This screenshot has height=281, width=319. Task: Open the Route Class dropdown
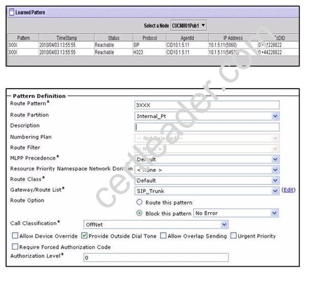click(x=207, y=181)
